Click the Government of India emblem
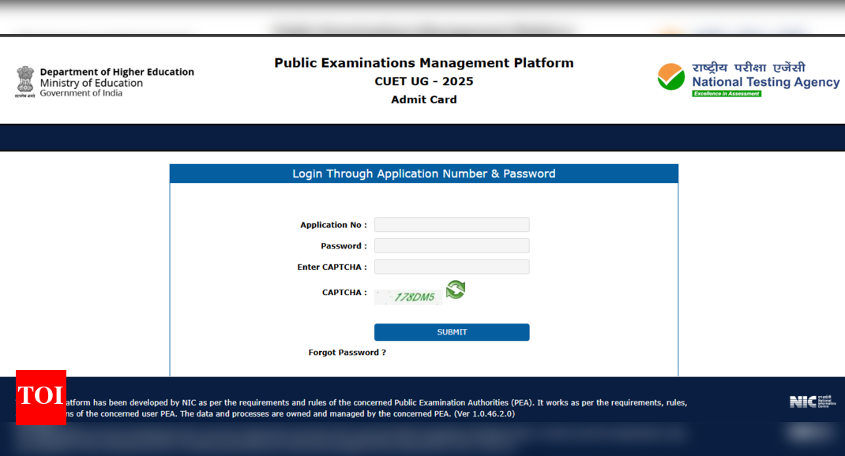The height and width of the screenshot is (456, 845). 25,81
